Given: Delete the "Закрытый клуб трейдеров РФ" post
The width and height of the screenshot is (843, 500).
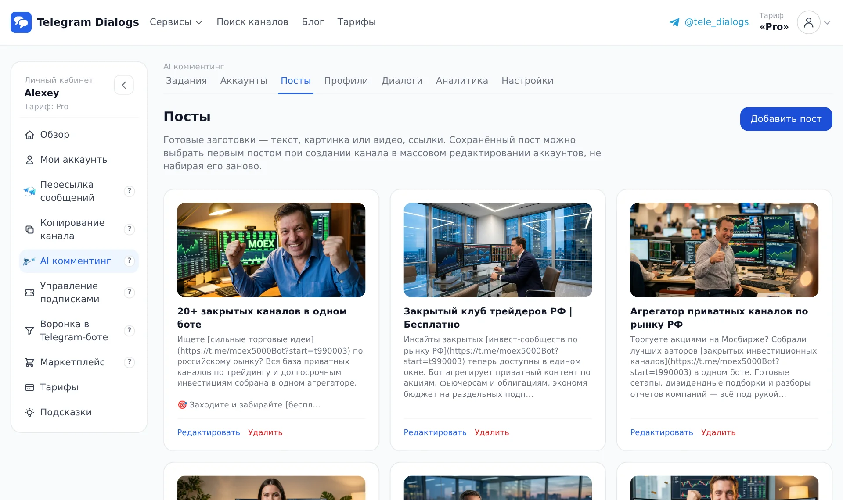Looking at the screenshot, I should coord(492,432).
